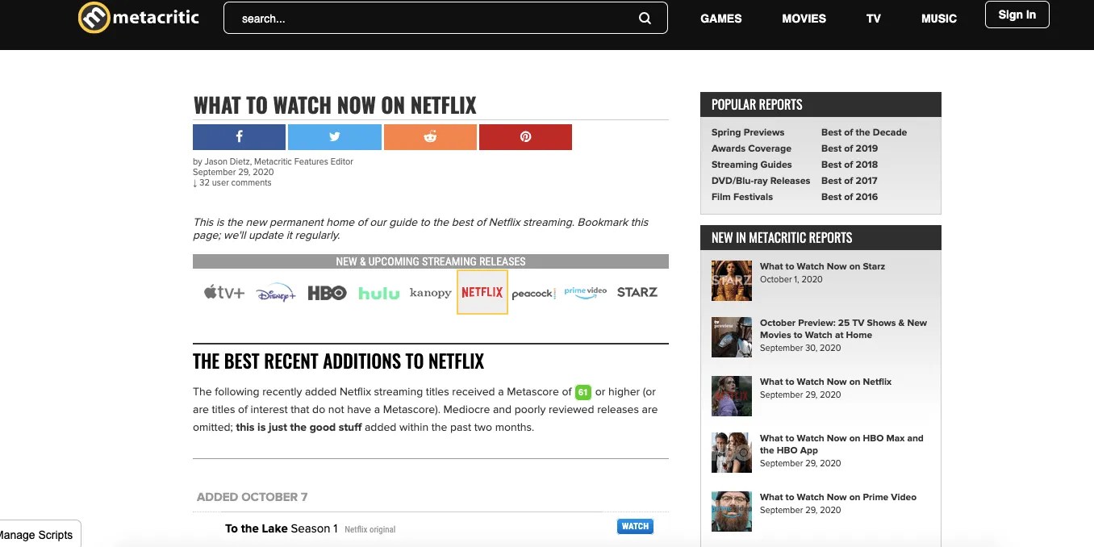
Task: Open the MOVIES menu
Action: [804, 19]
